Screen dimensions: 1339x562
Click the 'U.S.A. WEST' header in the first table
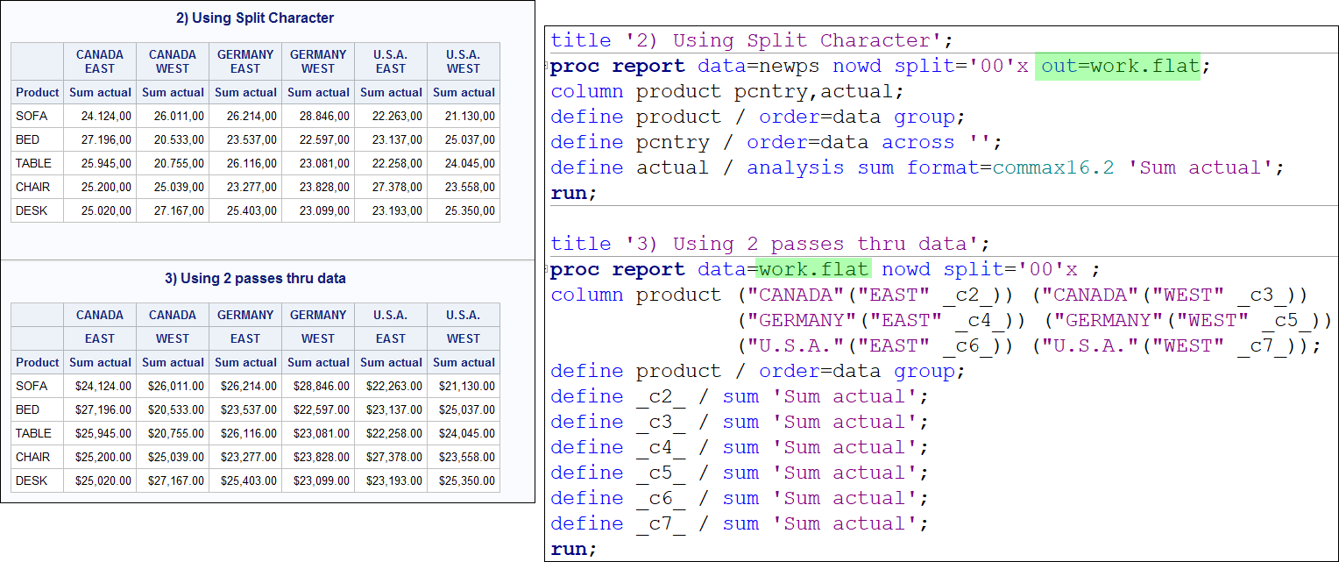(464, 61)
